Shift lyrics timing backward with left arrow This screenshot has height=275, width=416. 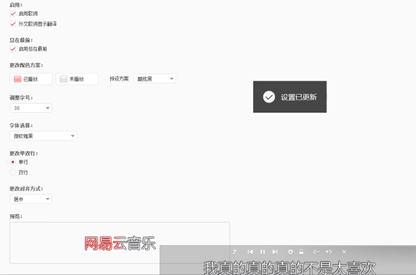coord(315,252)
